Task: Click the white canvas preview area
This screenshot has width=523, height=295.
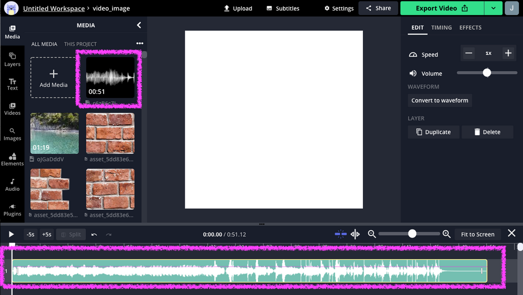Action: 274,119
